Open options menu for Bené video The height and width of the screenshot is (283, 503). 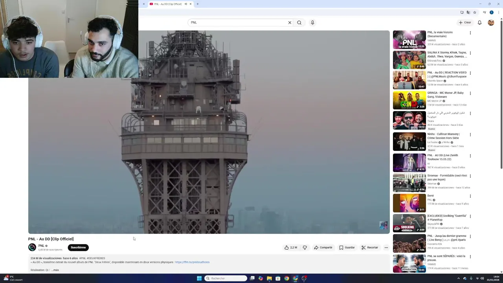tap(470, 196)
